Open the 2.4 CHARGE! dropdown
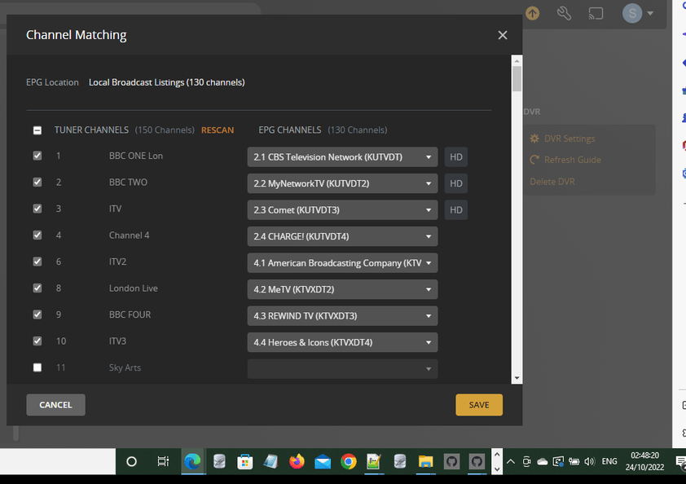 click(x=342, y=236)
